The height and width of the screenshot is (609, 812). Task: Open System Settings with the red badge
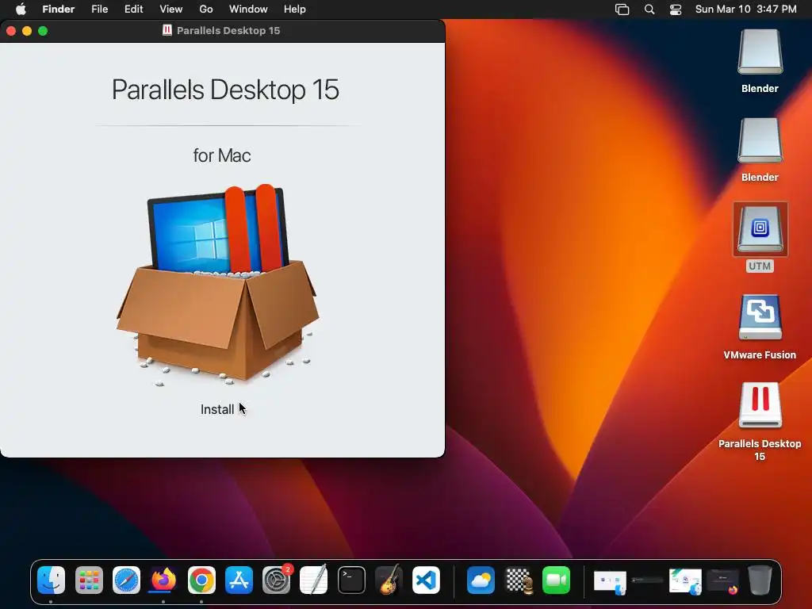(x=277, y=580)
